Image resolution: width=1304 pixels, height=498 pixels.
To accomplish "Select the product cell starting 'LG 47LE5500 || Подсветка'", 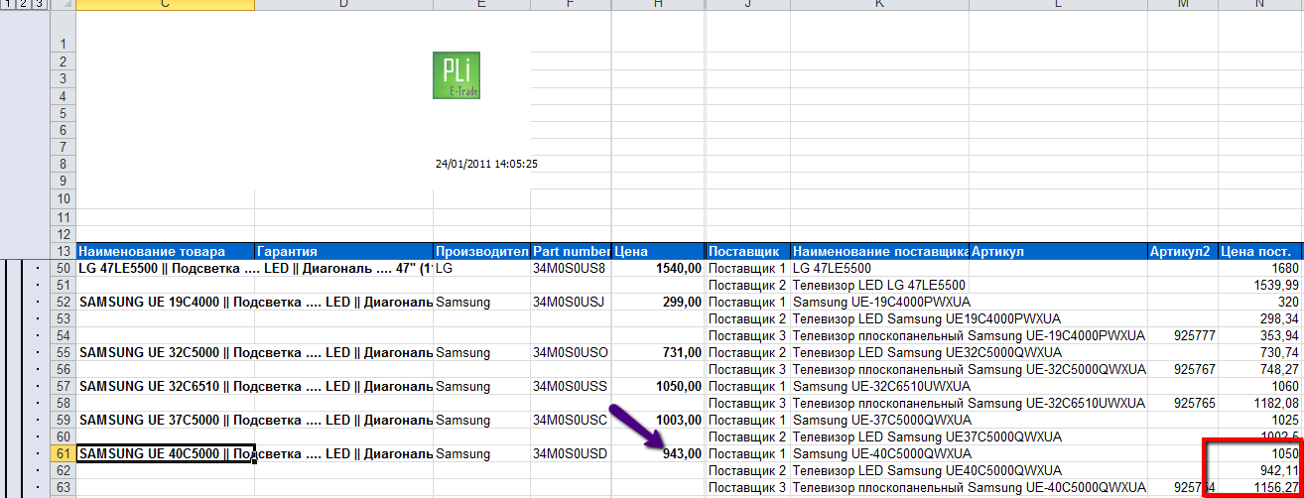I will click(x=165, y=268).
